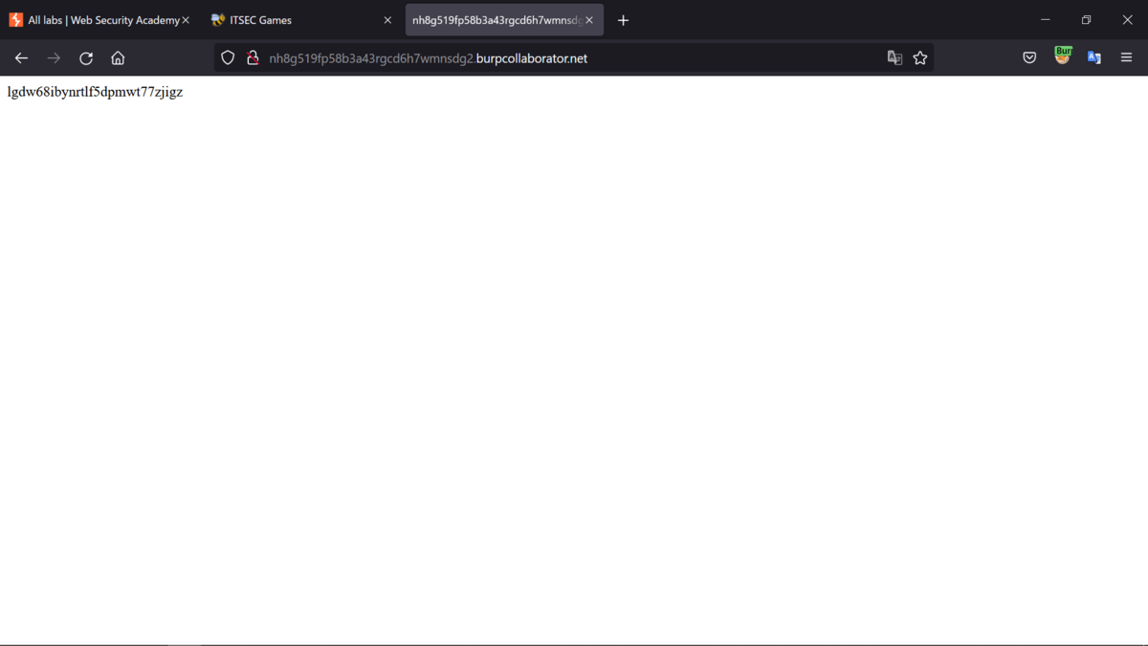This screenshot has height=646, width=1148.
Task: Click the burpcollaborator.net URL address field
Action: click(572, 58)
